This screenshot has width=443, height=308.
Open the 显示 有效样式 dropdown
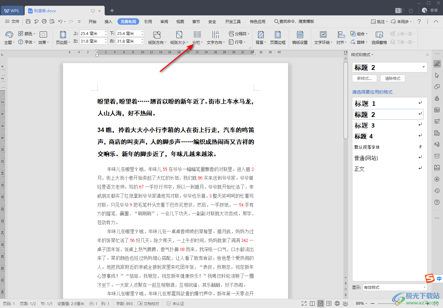395,287
